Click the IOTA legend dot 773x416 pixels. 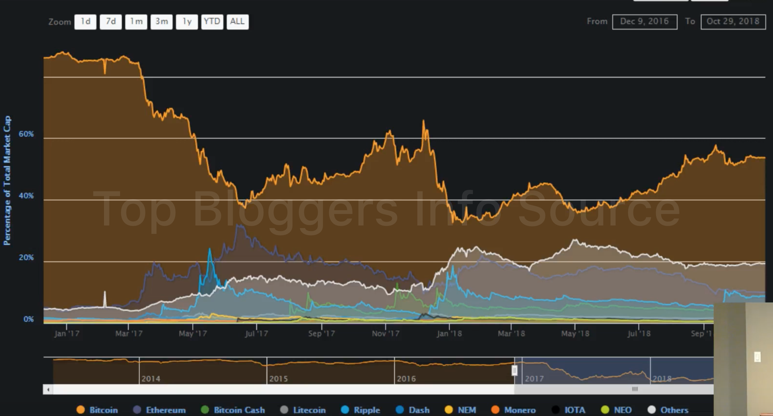click(x=556, y=410)
